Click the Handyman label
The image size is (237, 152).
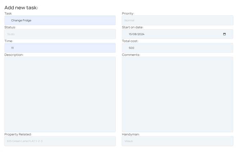[x=131, y=134]
